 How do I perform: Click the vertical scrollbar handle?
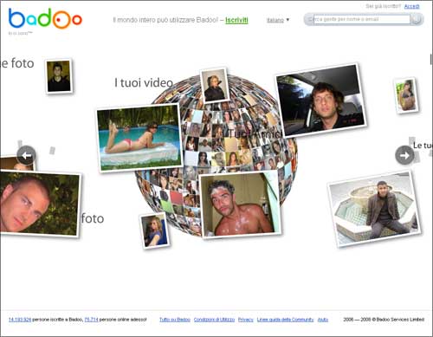click(431, 59)
